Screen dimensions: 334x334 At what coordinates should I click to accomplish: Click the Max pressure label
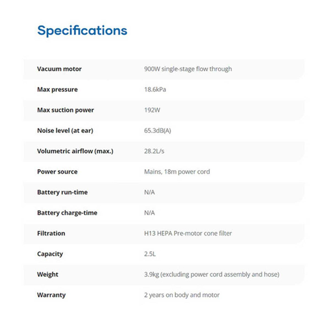57,89
